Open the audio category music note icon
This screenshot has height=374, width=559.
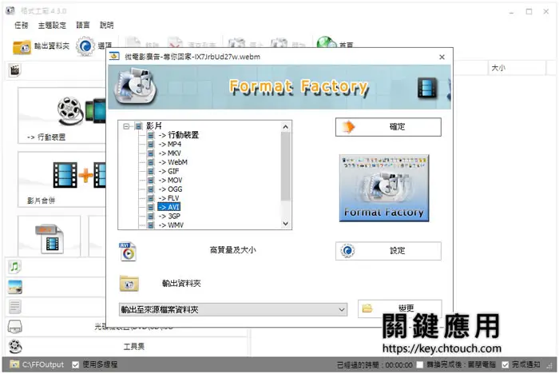[x=14, y=267]
